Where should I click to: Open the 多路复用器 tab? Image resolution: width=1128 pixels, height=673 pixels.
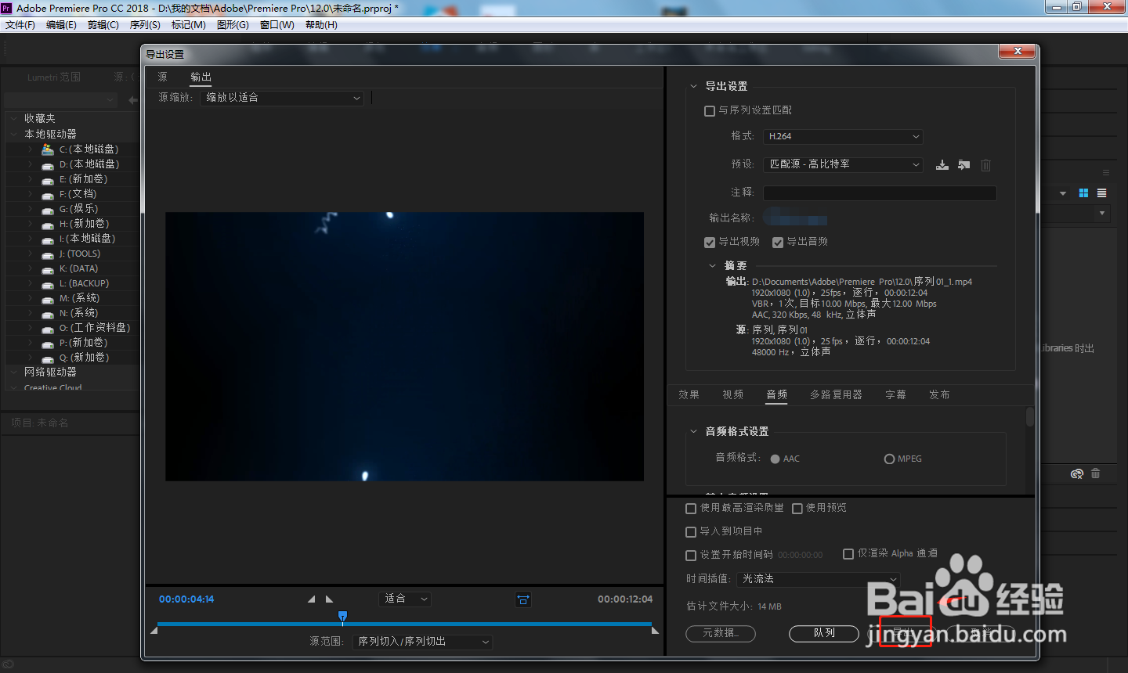(836, 395)
